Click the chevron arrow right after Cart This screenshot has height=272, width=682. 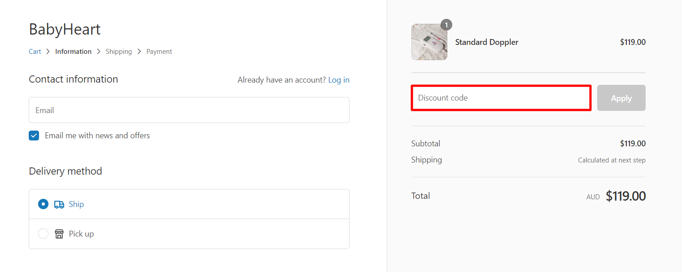48,52
